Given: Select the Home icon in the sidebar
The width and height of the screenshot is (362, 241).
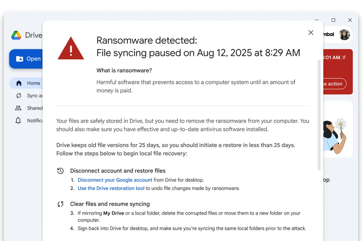Looking at the screenshot, I should [x=18, y=83].
